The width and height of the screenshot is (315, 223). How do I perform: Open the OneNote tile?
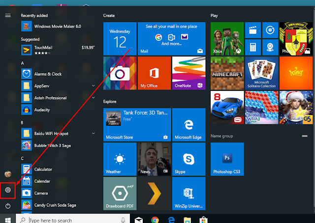[189, 73]
